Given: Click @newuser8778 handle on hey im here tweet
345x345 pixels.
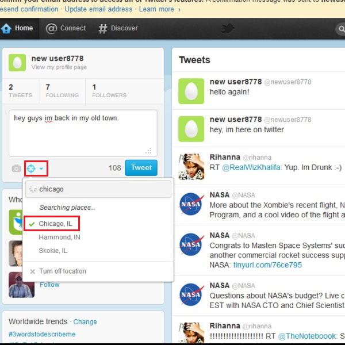Looking at the screenshot, I should click(287, 120).
